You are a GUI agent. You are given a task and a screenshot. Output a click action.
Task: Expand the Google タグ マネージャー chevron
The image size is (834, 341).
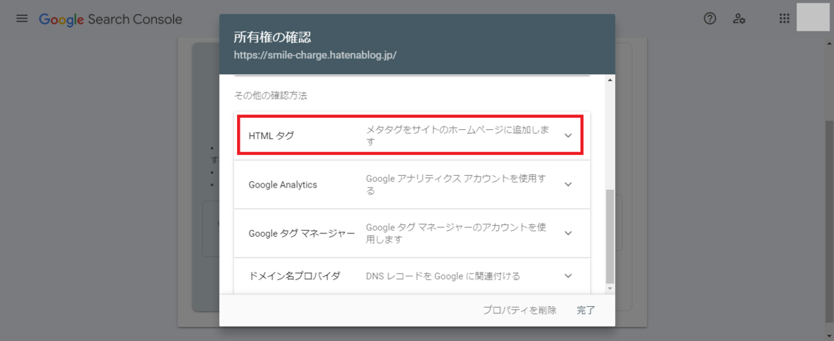pos(569,233)
